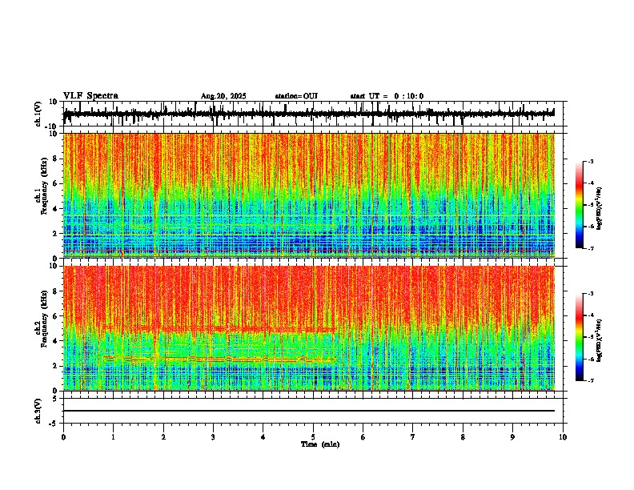Click time axis tick label "10"

click(563, 437)
